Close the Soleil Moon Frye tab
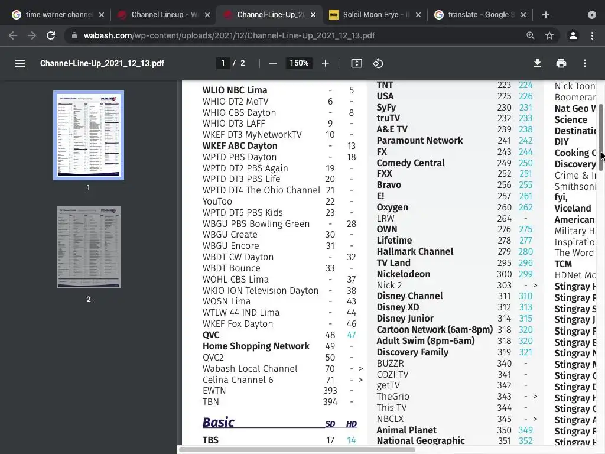 [419, 15]
